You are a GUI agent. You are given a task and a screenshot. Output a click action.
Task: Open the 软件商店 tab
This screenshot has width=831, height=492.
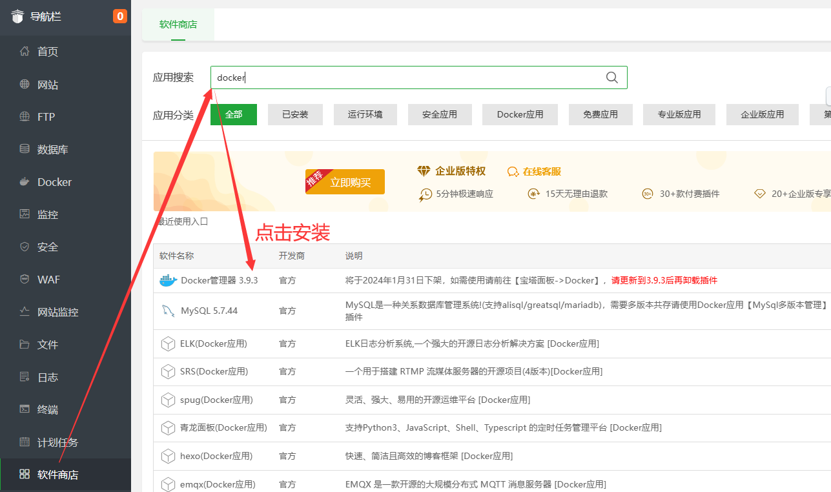click(178, 25)
